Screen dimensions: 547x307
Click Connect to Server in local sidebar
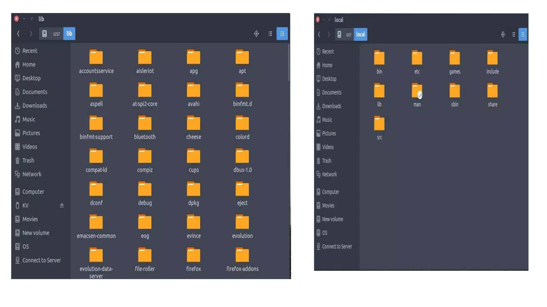coord(337,247)
